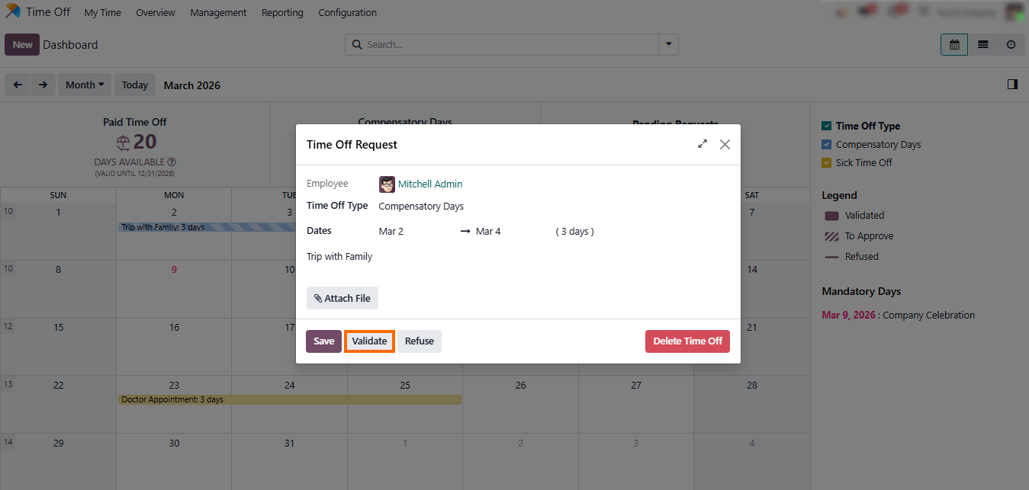Toggle the side panel icon

[x=1012, y=85]
